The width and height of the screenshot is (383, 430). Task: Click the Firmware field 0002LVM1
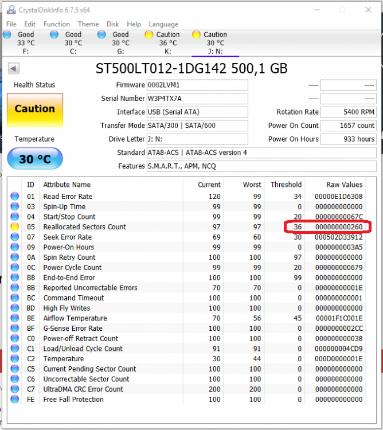point(197,85)
